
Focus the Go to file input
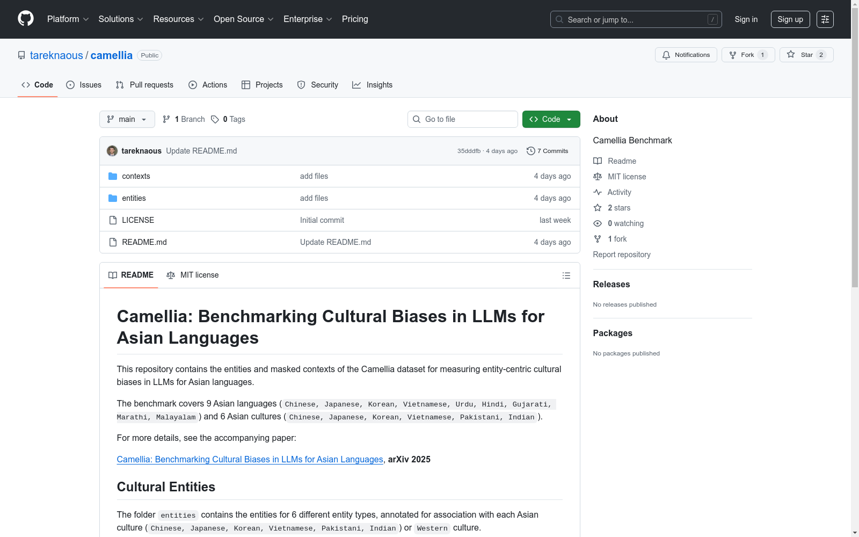[x=463, y=119]
